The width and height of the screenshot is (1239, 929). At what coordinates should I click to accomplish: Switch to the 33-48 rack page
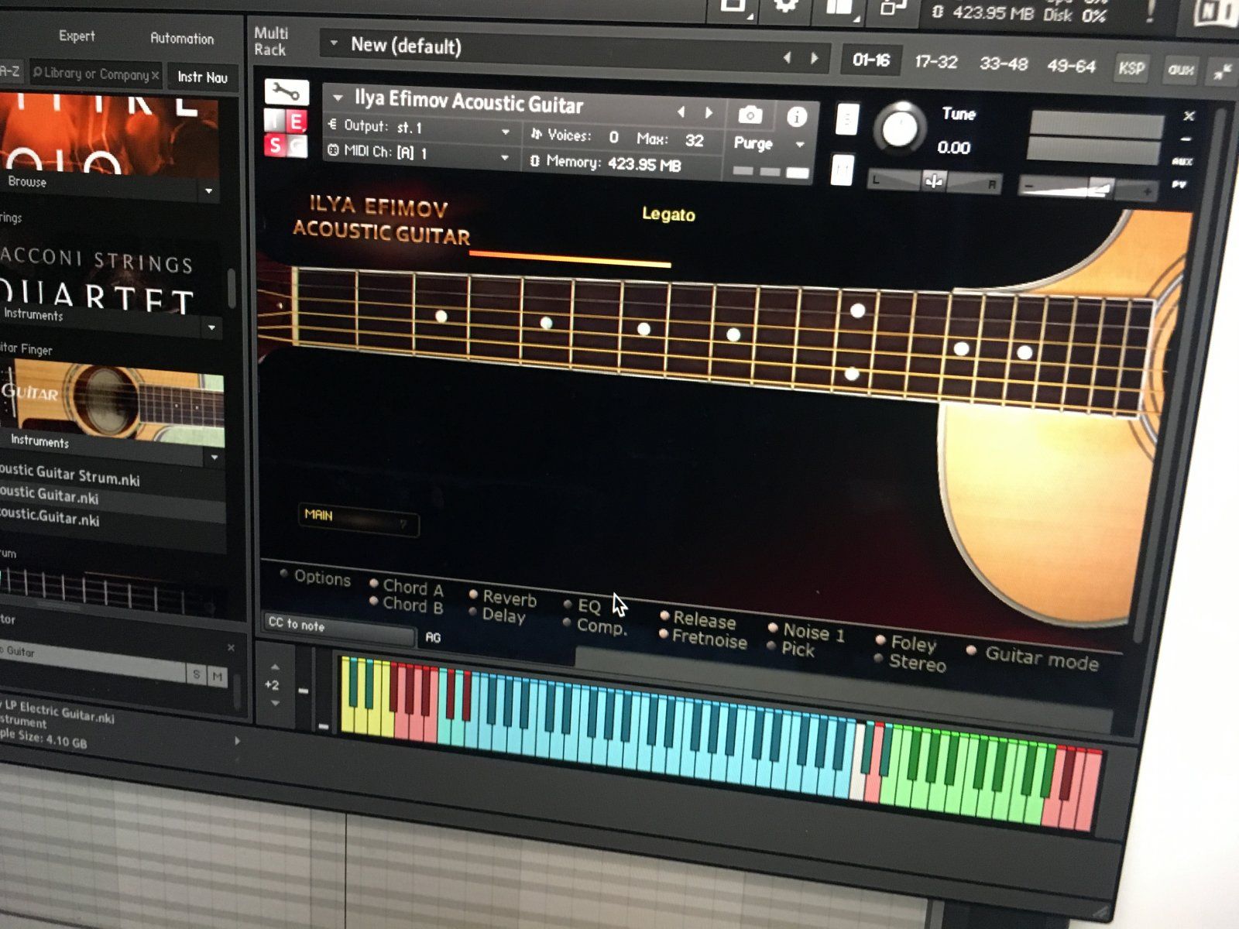pyautogui.click(x=1004, y=63)
